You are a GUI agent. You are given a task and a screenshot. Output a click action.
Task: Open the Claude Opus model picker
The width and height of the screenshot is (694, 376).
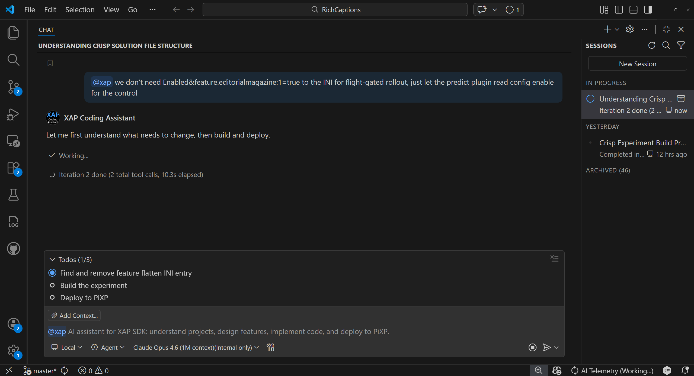196,347
